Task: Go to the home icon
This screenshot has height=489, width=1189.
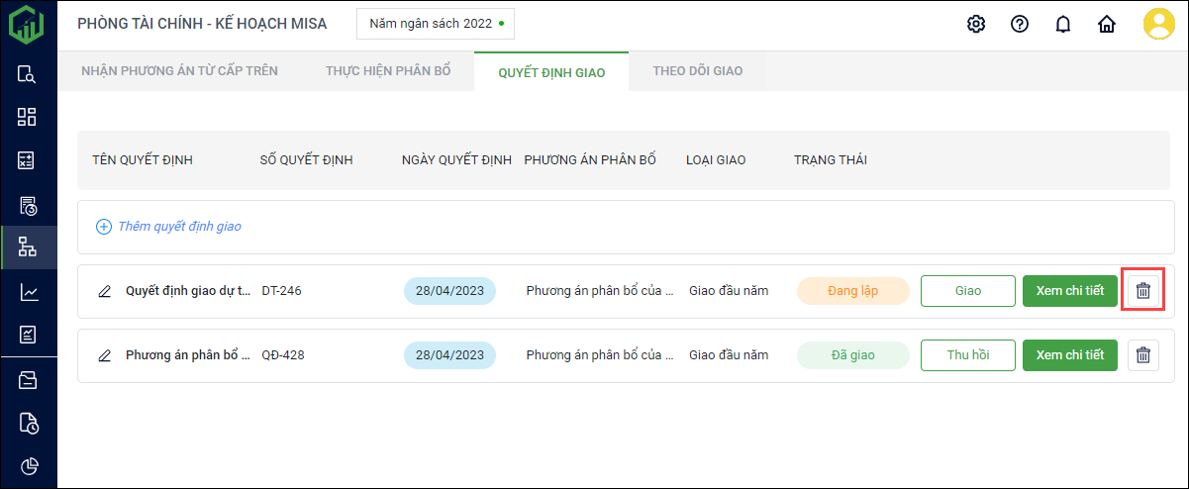Action: [x=1107, y=24]
